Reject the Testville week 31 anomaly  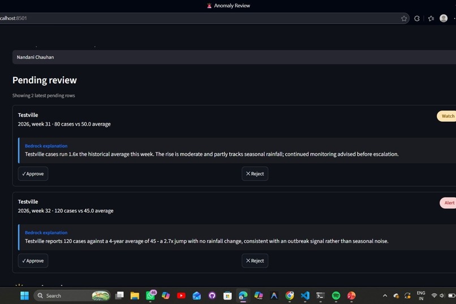point(255,174)
